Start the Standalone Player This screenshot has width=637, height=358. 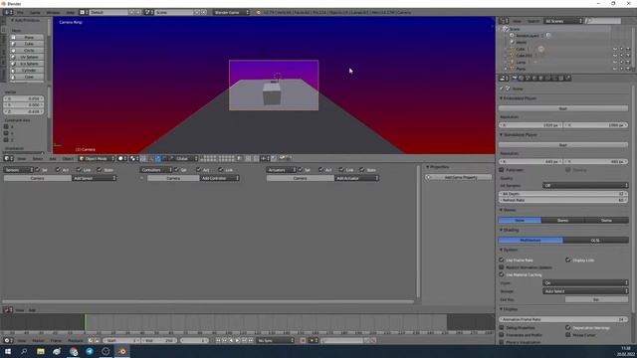pos(563,145)
